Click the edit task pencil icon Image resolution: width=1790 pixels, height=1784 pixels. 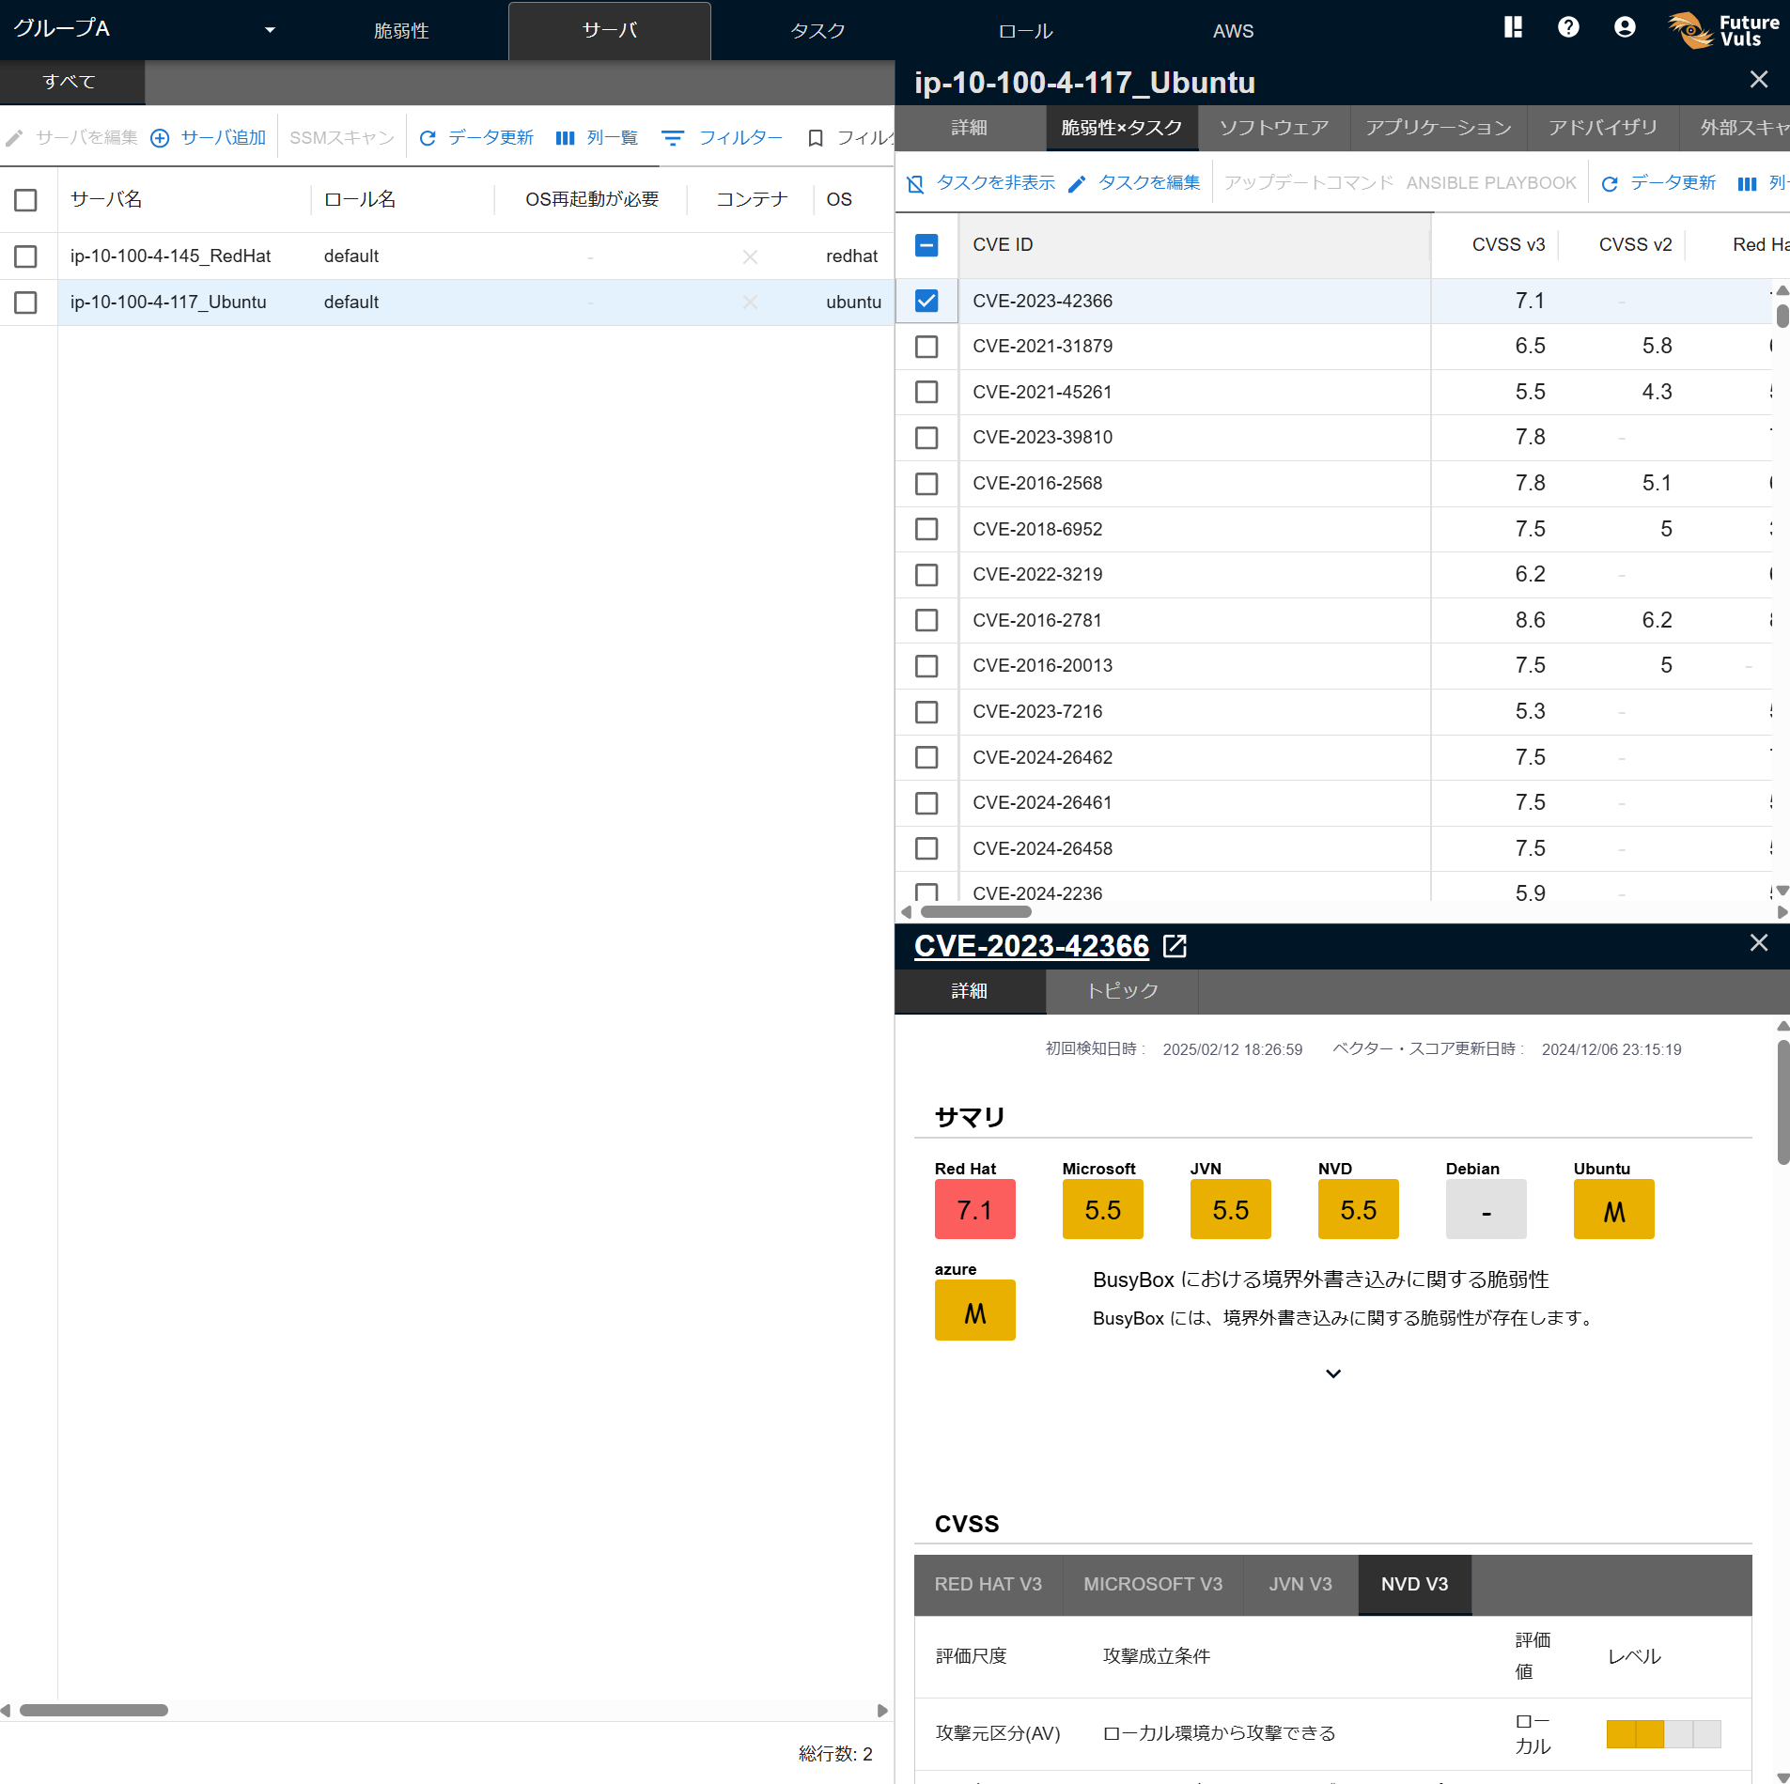(1078, 183)
